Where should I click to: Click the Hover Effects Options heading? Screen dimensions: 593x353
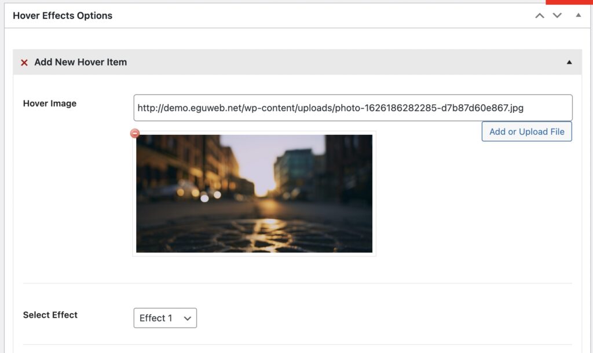63,16
